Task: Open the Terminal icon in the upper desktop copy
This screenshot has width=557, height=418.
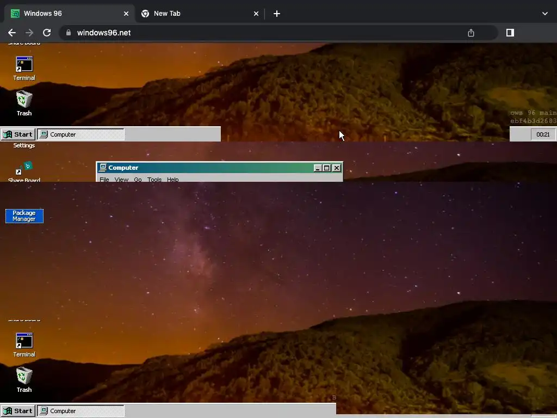Action: tap(24, 64)
